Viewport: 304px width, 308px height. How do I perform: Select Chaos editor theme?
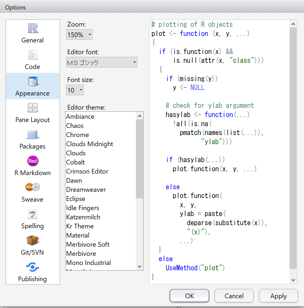(x=101, y=126)
